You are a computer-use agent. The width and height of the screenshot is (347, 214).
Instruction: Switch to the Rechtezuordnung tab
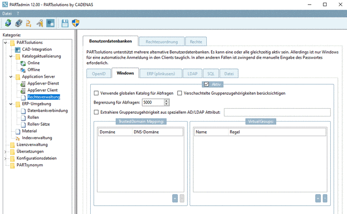(x=161, y=42)
